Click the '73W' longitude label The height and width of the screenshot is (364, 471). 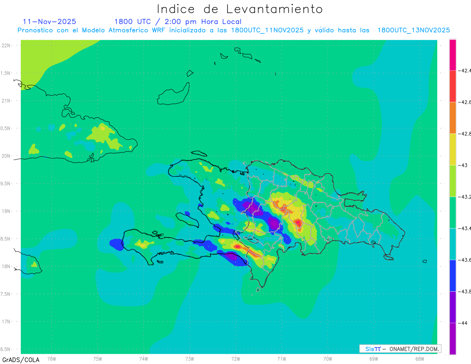tap(190, 359)
